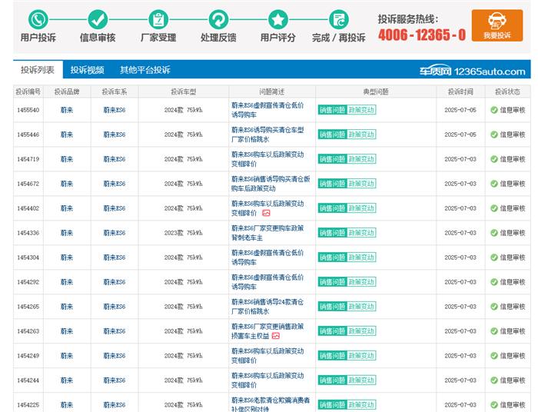Open complaint title in row 1454265
This screenshot has width=538, height=412.
point(267,307)
